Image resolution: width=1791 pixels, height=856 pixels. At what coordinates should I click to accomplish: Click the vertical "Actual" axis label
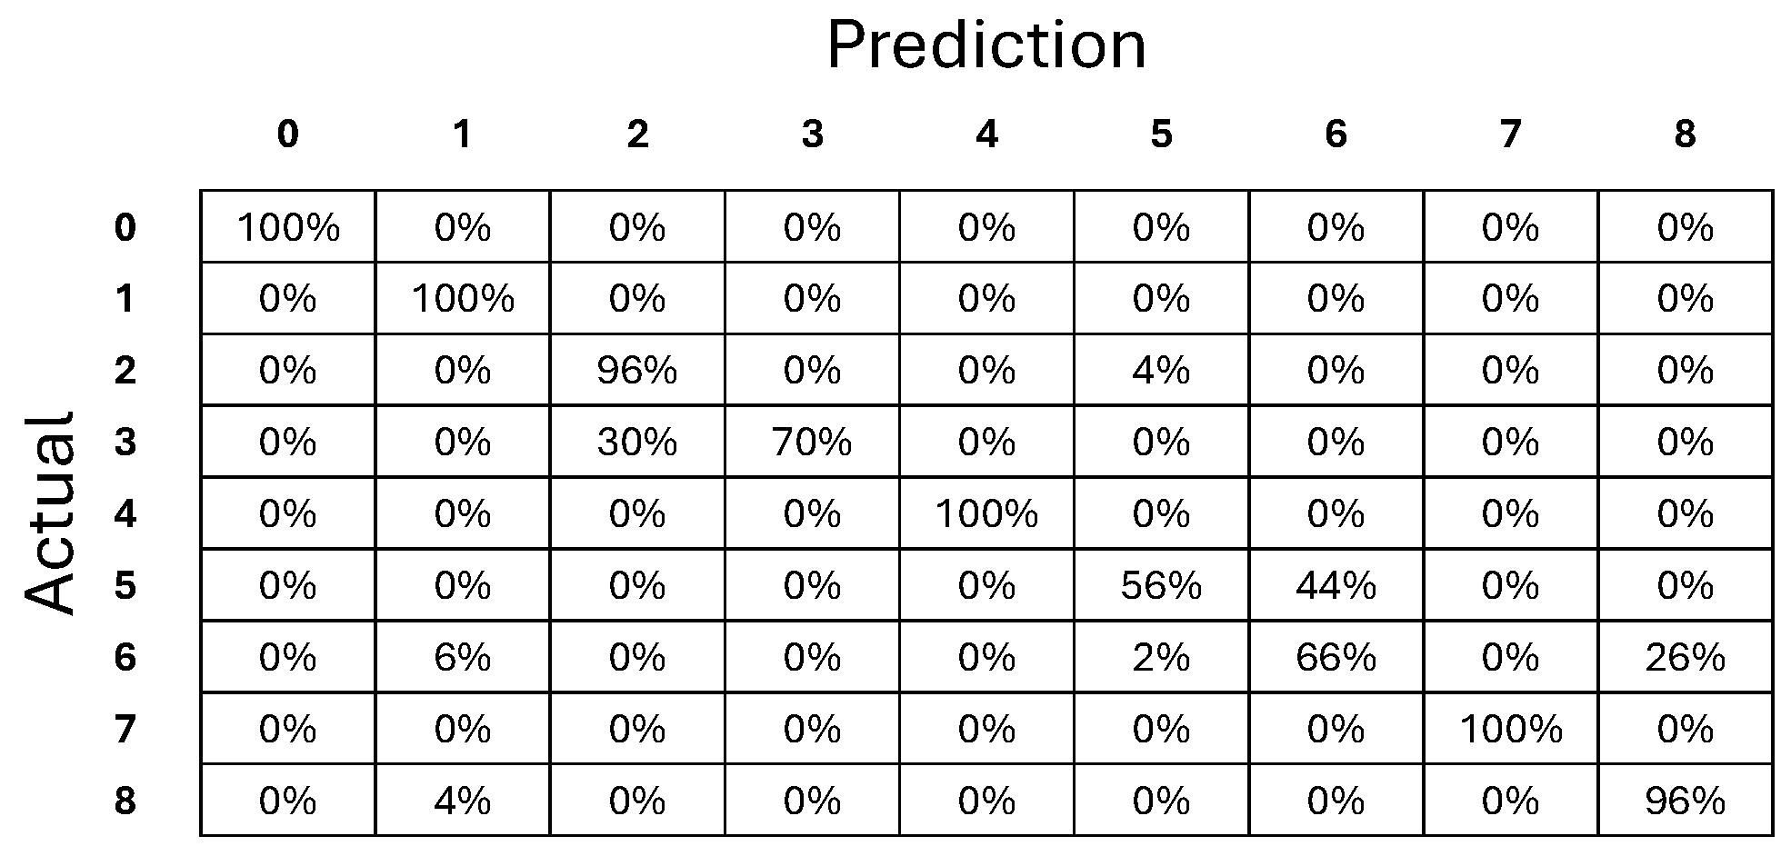[x=49, y=513]
